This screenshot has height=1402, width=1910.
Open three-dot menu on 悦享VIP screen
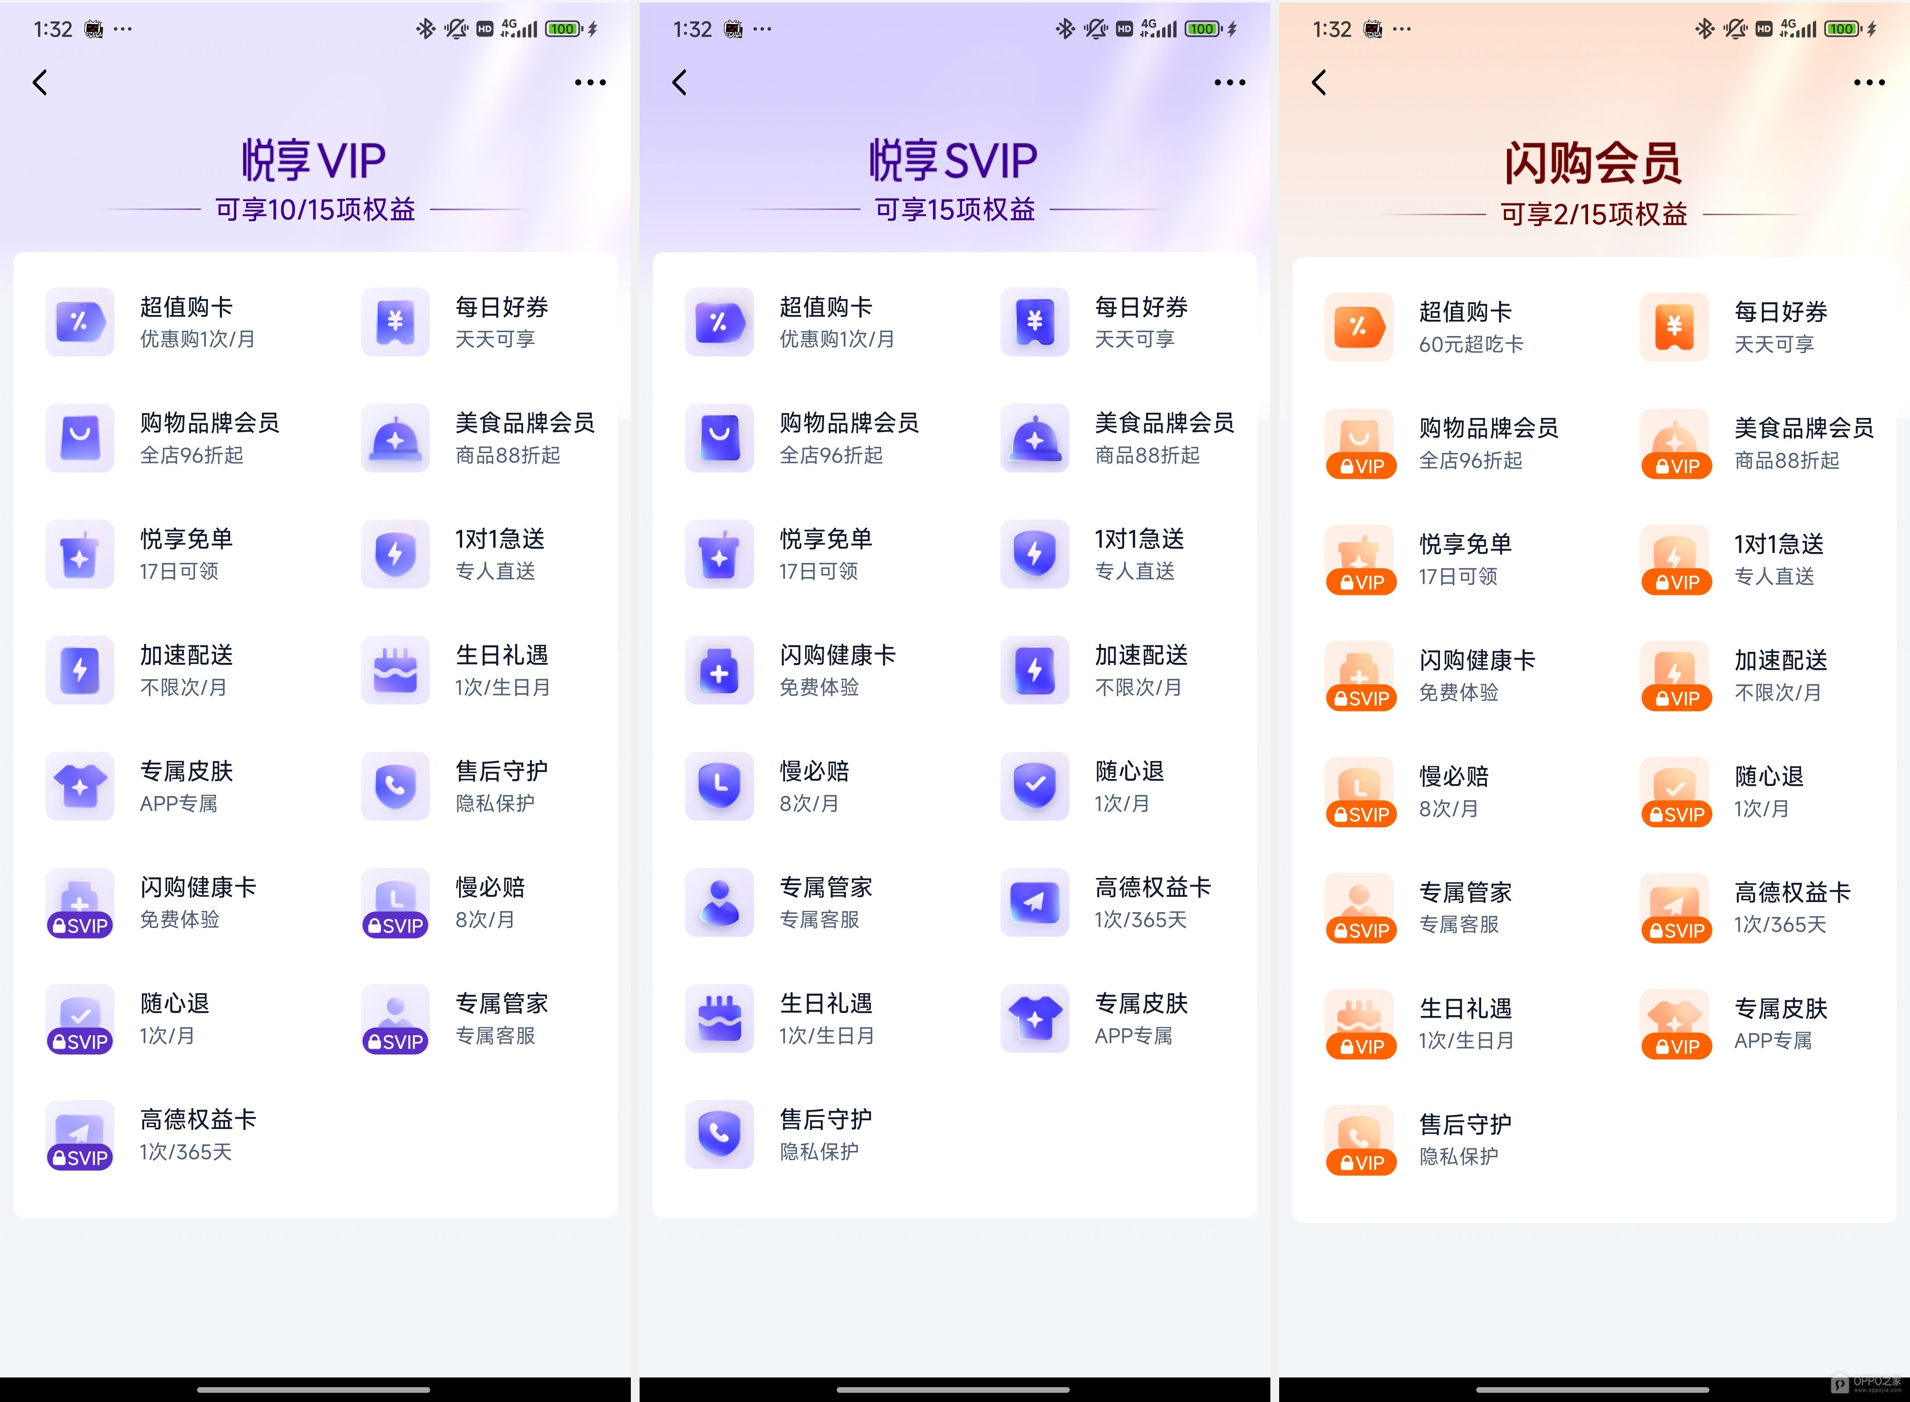tap(590, 82)
